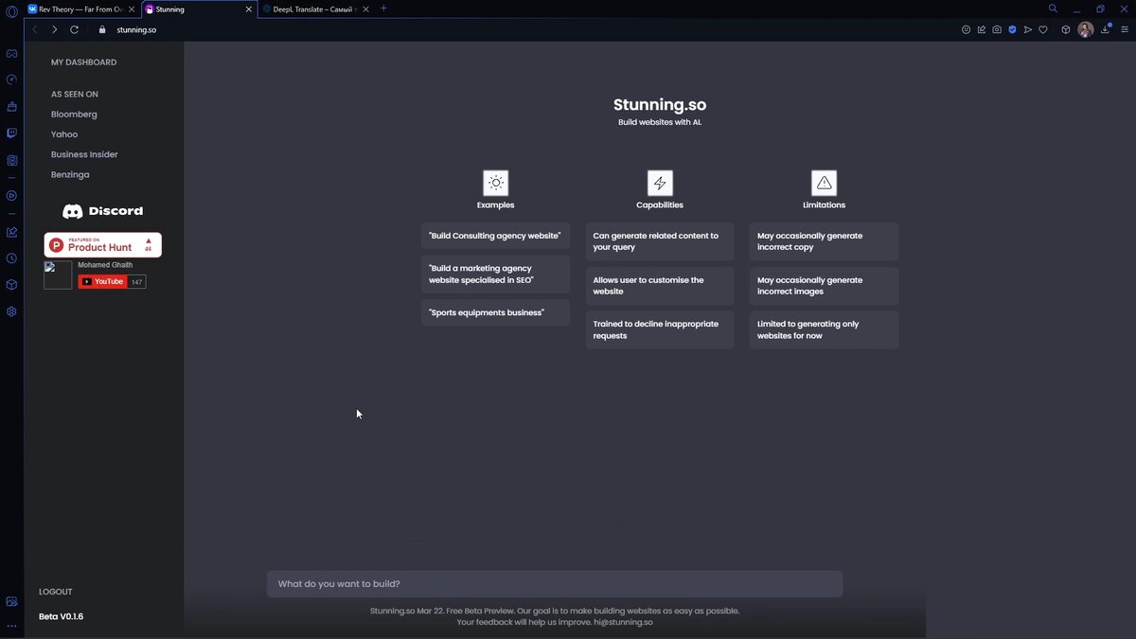Open the Bloomberg link
The image size is (1136, 639).
point(74,115)
